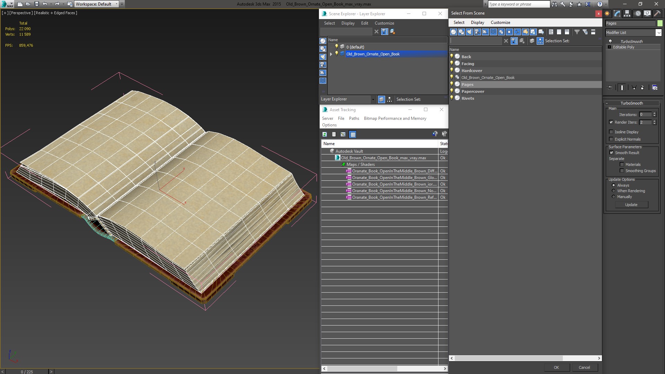Toggle the TurboSmooth modifier lightbulb
The height and width of the screenshot is (374, 665).
[610, 41]
